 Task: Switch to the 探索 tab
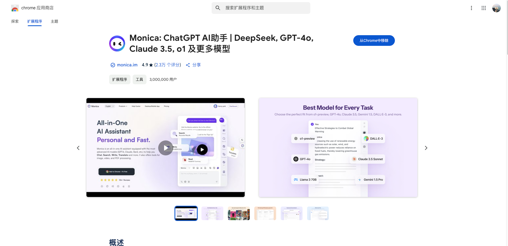[15, 21]
